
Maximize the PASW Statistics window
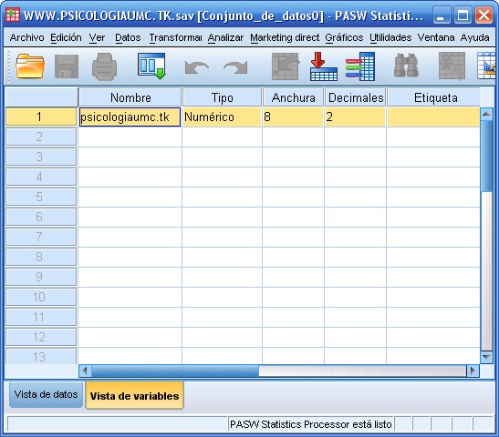coord(463,15)
